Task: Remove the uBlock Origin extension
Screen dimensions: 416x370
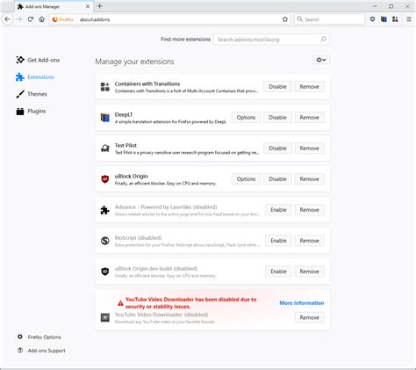Action: [x=309, y=179]
